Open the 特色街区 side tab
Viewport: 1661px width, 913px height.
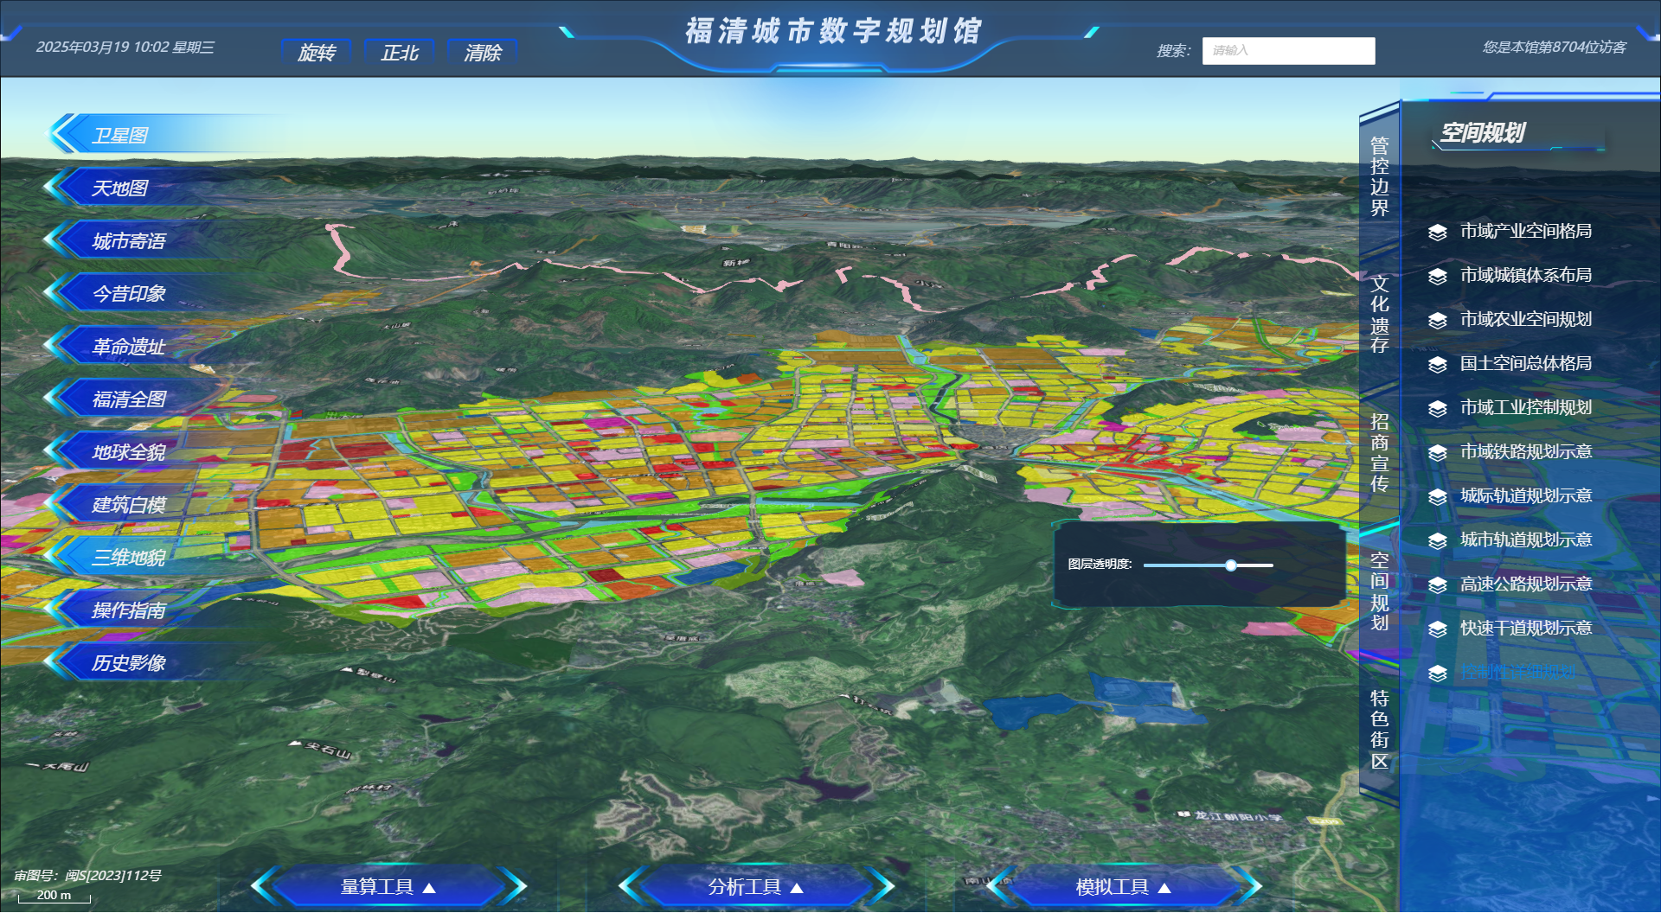1379,730
